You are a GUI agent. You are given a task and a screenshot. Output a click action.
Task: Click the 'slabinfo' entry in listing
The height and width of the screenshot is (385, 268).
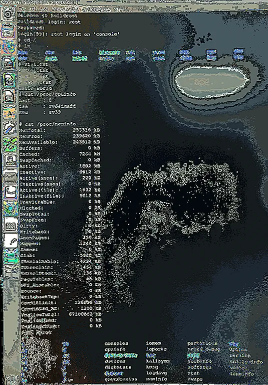(199, 361)
